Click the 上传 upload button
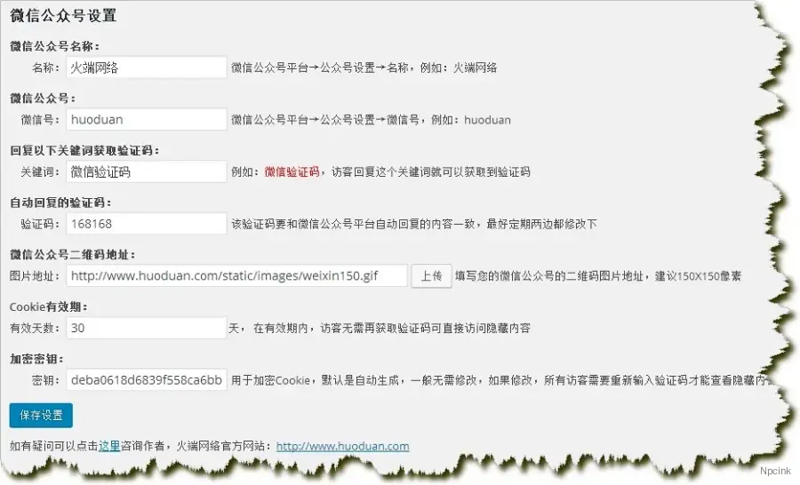The image size is (800, 485). click(432, 276)
